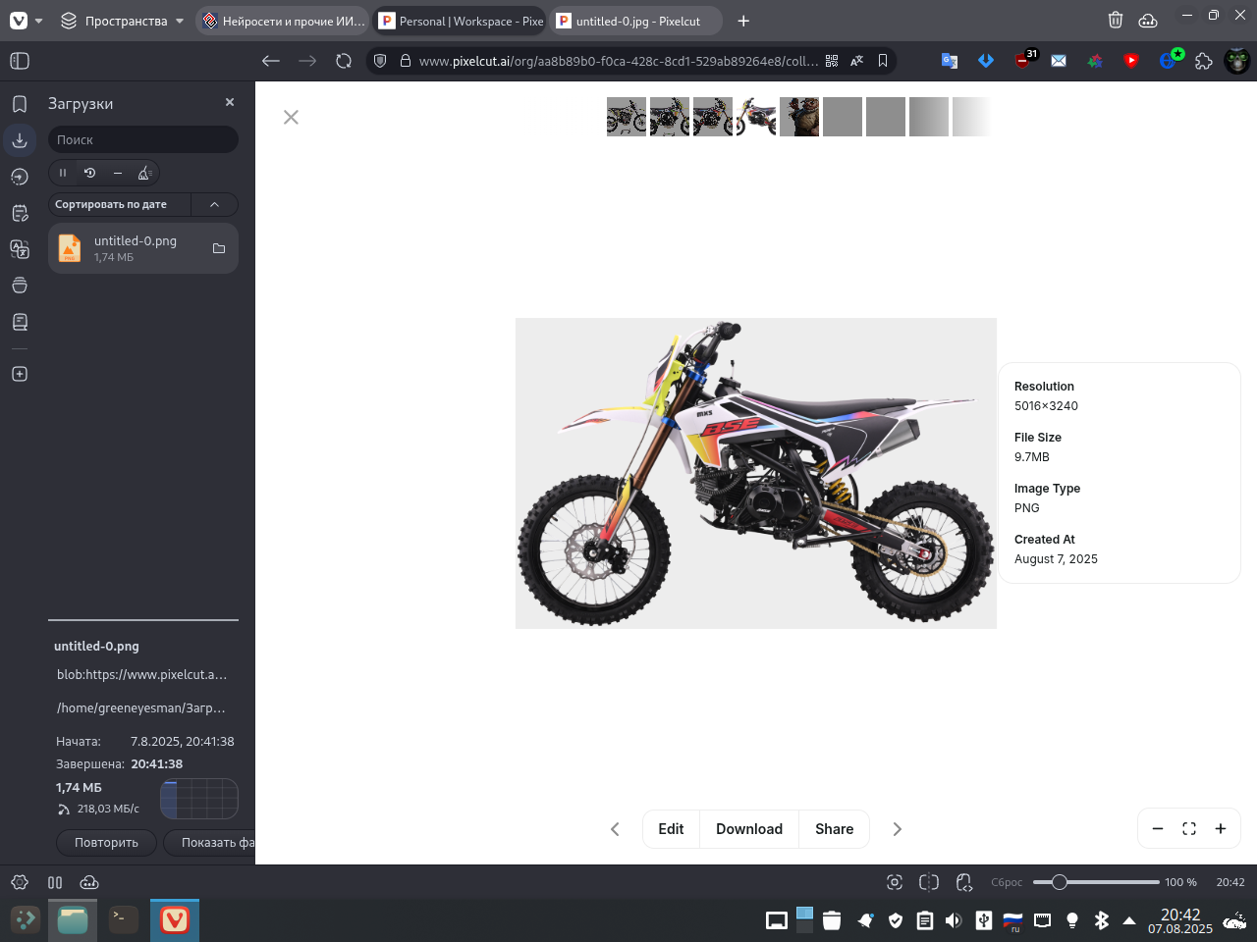The width and height of the screenshot is (1257, 942).
Task: Adjust the page zoom slider
Action: tap(1060, 882)
